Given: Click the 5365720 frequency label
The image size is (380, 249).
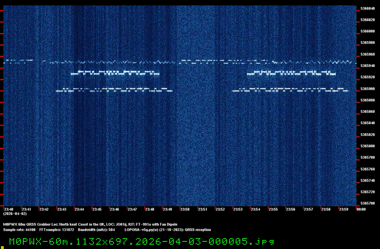Looking at the screenshot, I should pos(368,192).
